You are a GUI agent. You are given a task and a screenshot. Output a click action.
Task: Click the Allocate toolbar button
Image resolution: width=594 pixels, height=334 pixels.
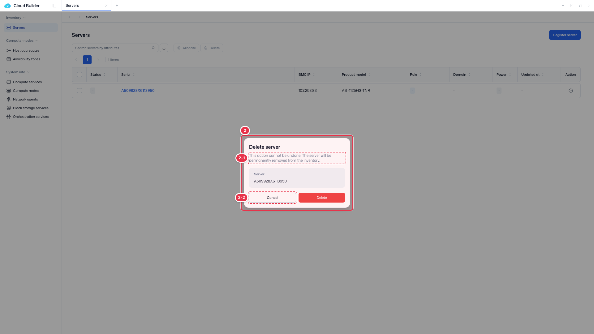pos(186,48)
